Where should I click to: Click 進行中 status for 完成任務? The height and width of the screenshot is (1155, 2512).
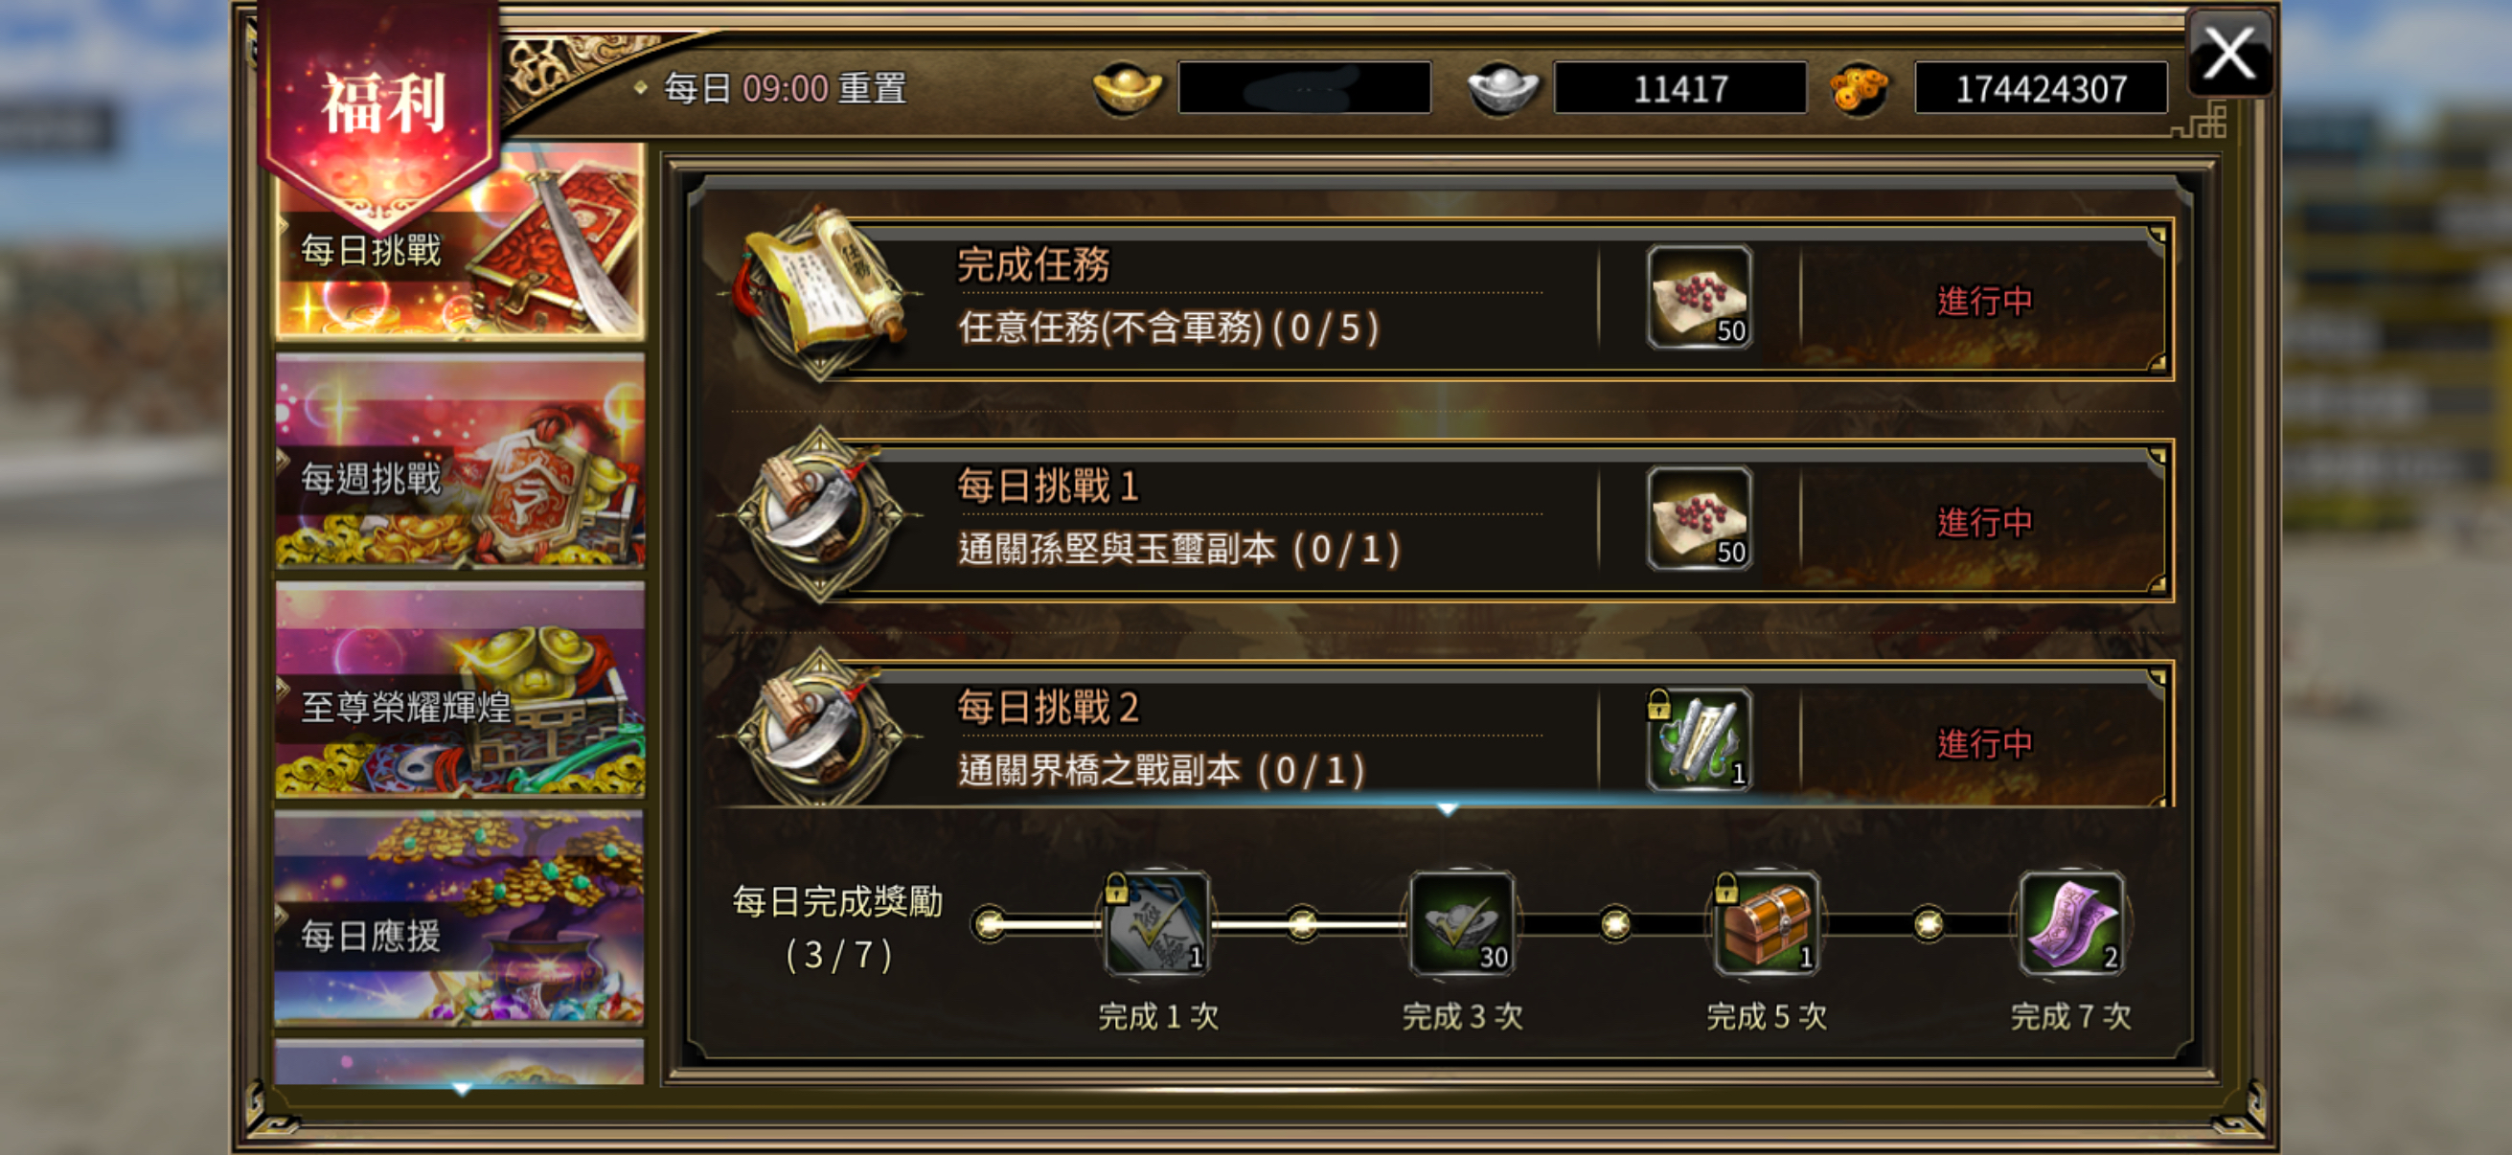tap(1983, 301)
